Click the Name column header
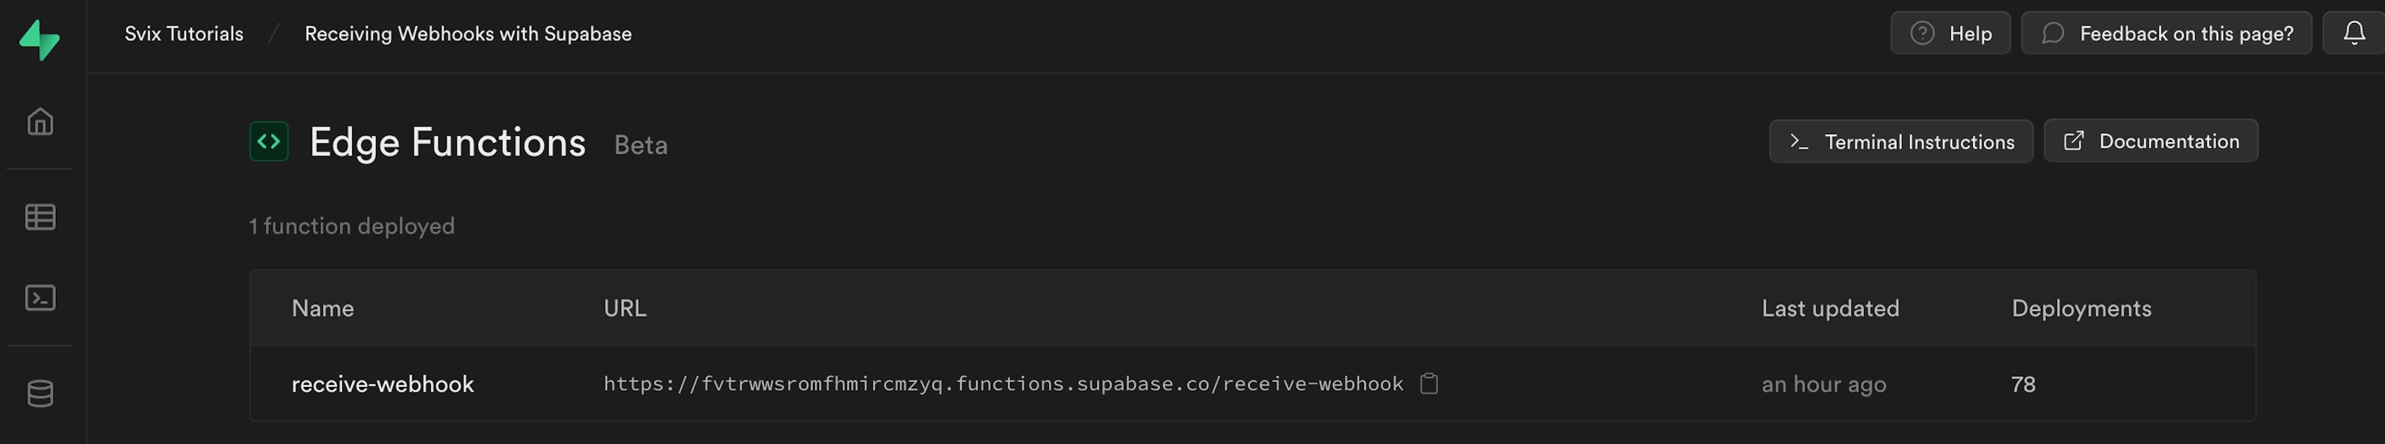 point(322,308)
